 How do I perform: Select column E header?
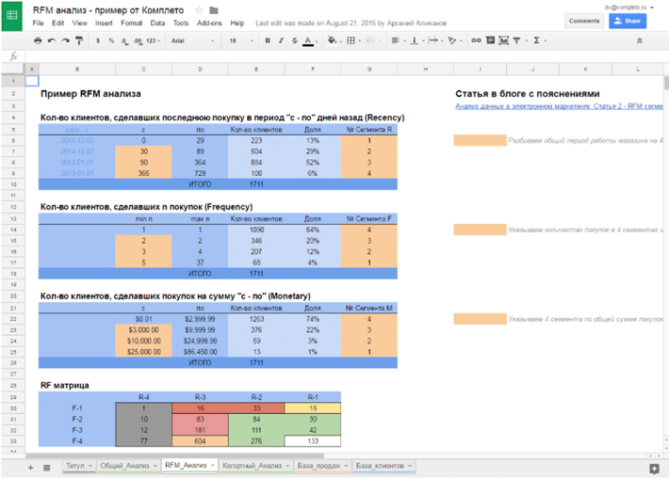point(256,69)
